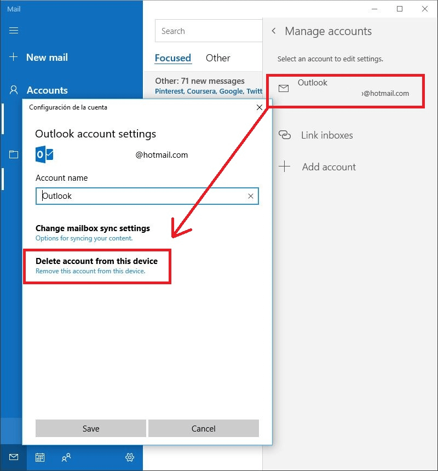Switch to the Other tab
438x471 pixels.
(x=217, y=58)
